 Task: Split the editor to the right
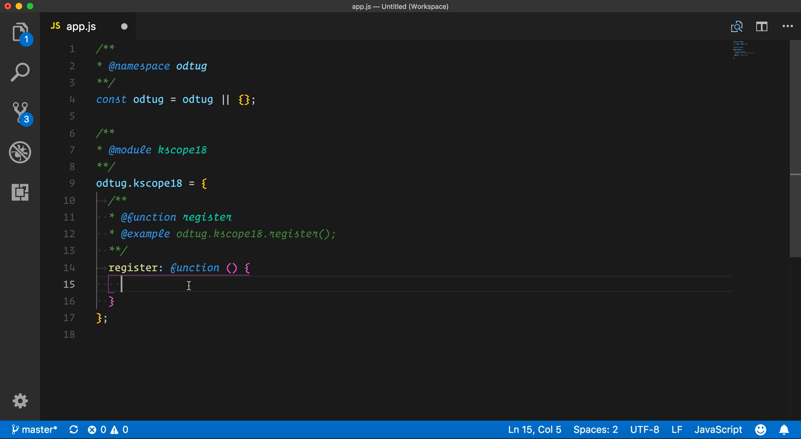[x=762, y=27]
